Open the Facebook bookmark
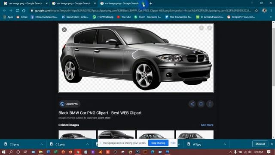Screen dimensions: 275x155 coord(44,17)
